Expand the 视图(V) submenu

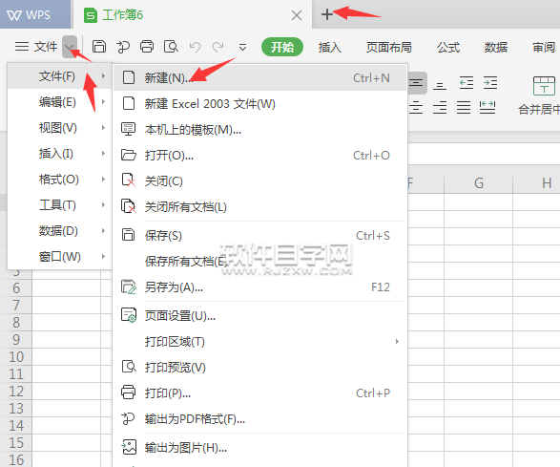tap(60, 128)
